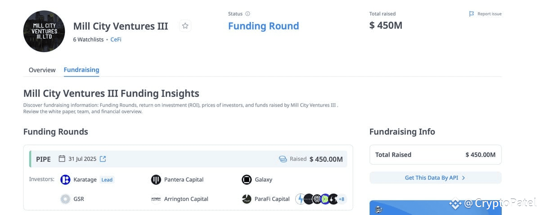Click the Report issue flag icon
The height and width of the screenshot is (215, 540).
tap(472, 14)
